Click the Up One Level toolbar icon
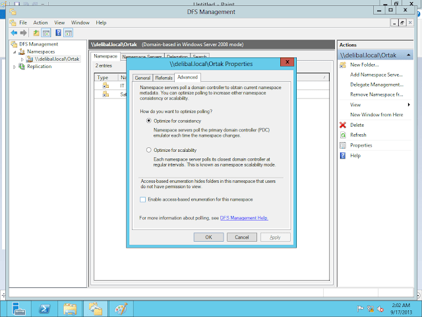422x317 pixels. pyautogui.click(x=36, y=32)
